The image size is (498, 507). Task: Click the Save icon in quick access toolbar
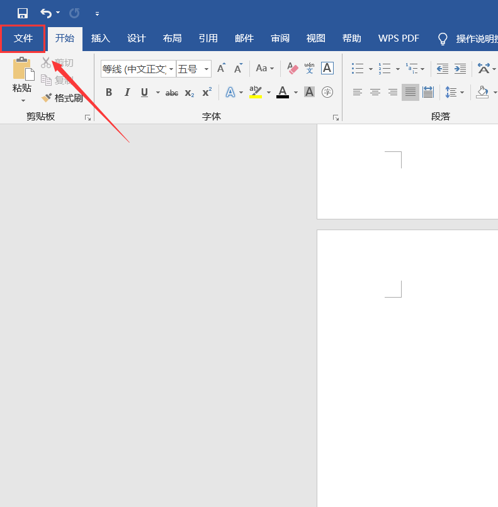pyautogui.click(x=23, y=13)
